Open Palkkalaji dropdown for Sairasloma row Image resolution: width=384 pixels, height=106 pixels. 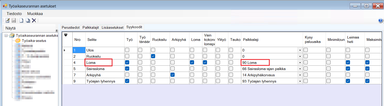[x=300, y=69]
